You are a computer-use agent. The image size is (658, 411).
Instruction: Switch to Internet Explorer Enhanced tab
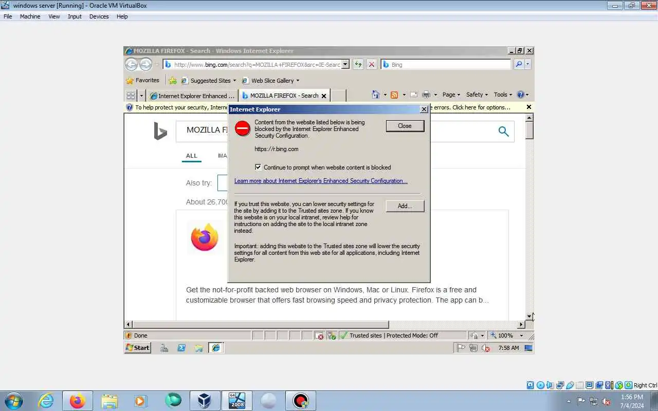click(192, 96)
